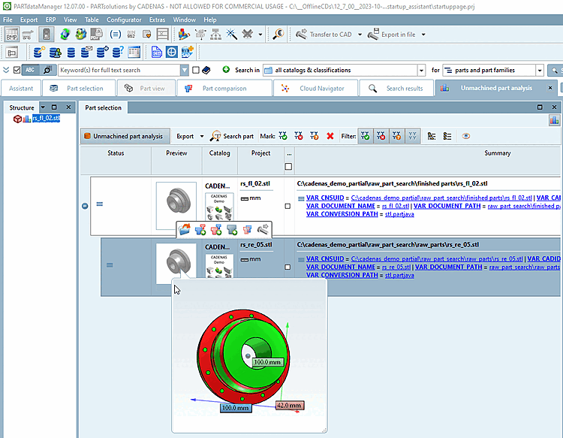The width and height of the screenshot is (563, 438).
Task: Click the Transfer to CAD button
Action: tap(324, 35)
